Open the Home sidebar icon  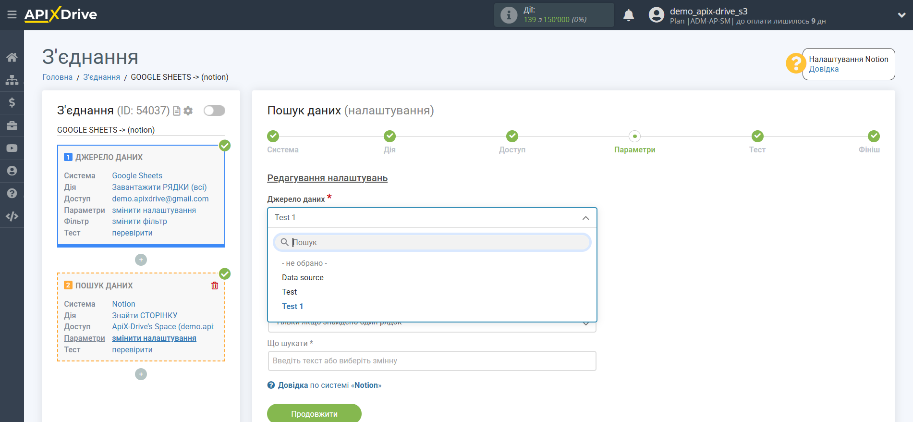click(12, 57)
